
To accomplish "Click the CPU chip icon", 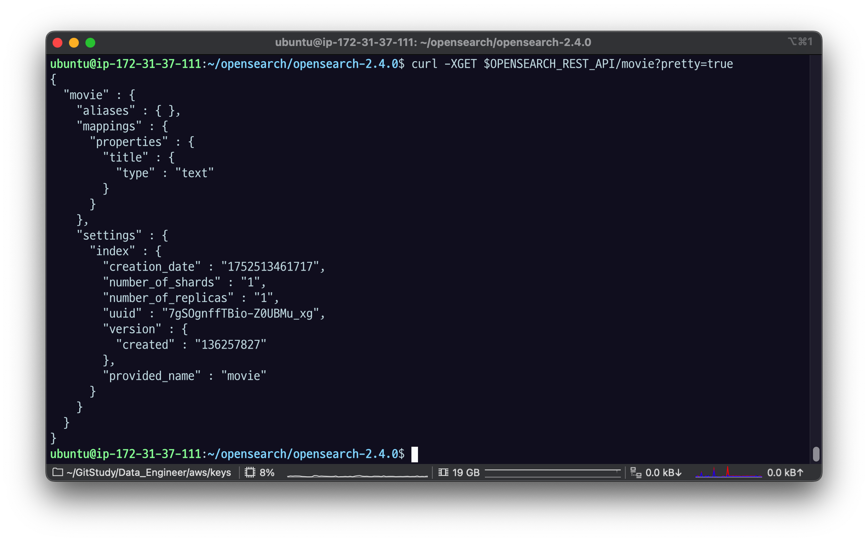I will click(x=250, y=472).
